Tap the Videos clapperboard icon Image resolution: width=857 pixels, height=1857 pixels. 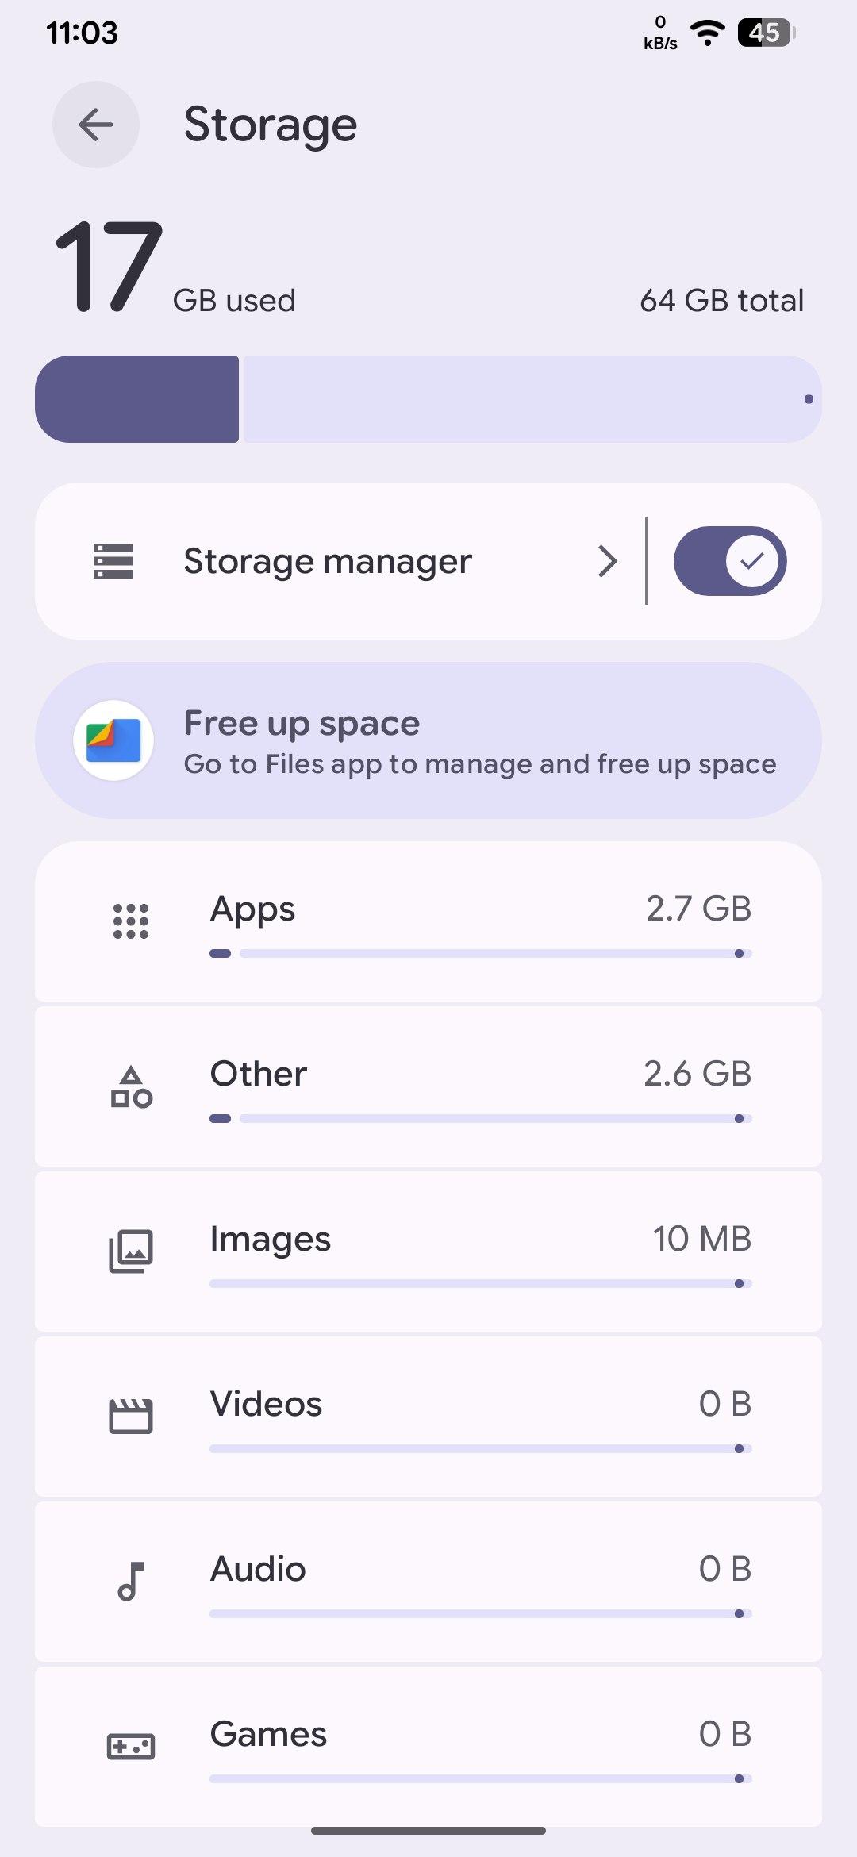coord(131,1417)
